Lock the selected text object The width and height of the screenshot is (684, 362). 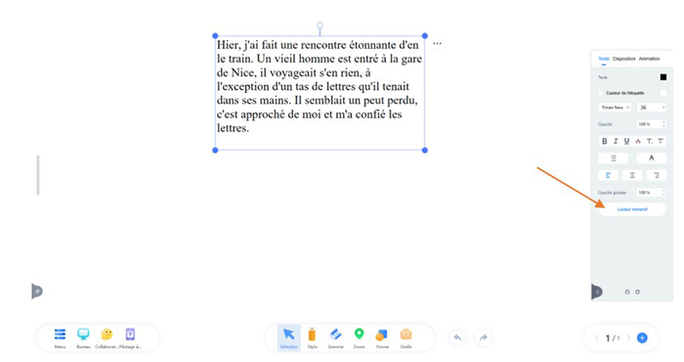point(627,292)
